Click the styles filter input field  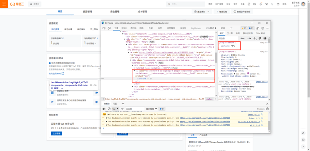pos(228,38)
